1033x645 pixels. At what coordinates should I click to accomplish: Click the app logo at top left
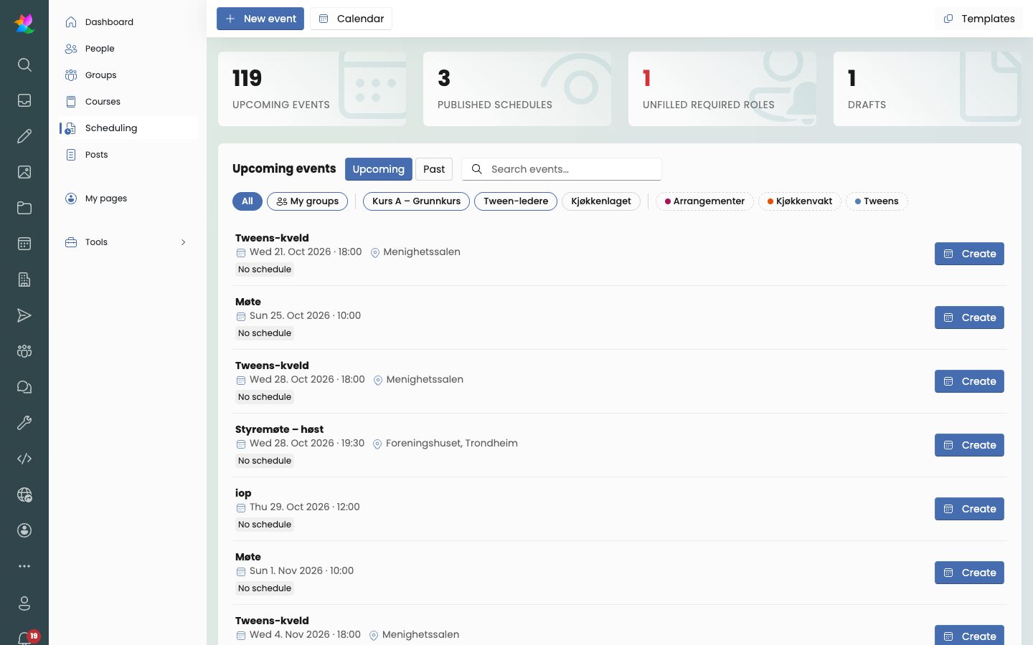[24, 24]
